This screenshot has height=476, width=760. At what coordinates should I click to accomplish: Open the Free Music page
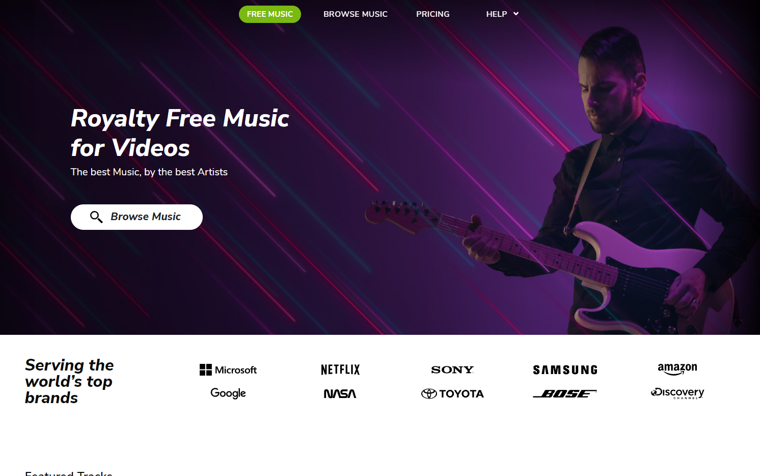click(270, 14)
